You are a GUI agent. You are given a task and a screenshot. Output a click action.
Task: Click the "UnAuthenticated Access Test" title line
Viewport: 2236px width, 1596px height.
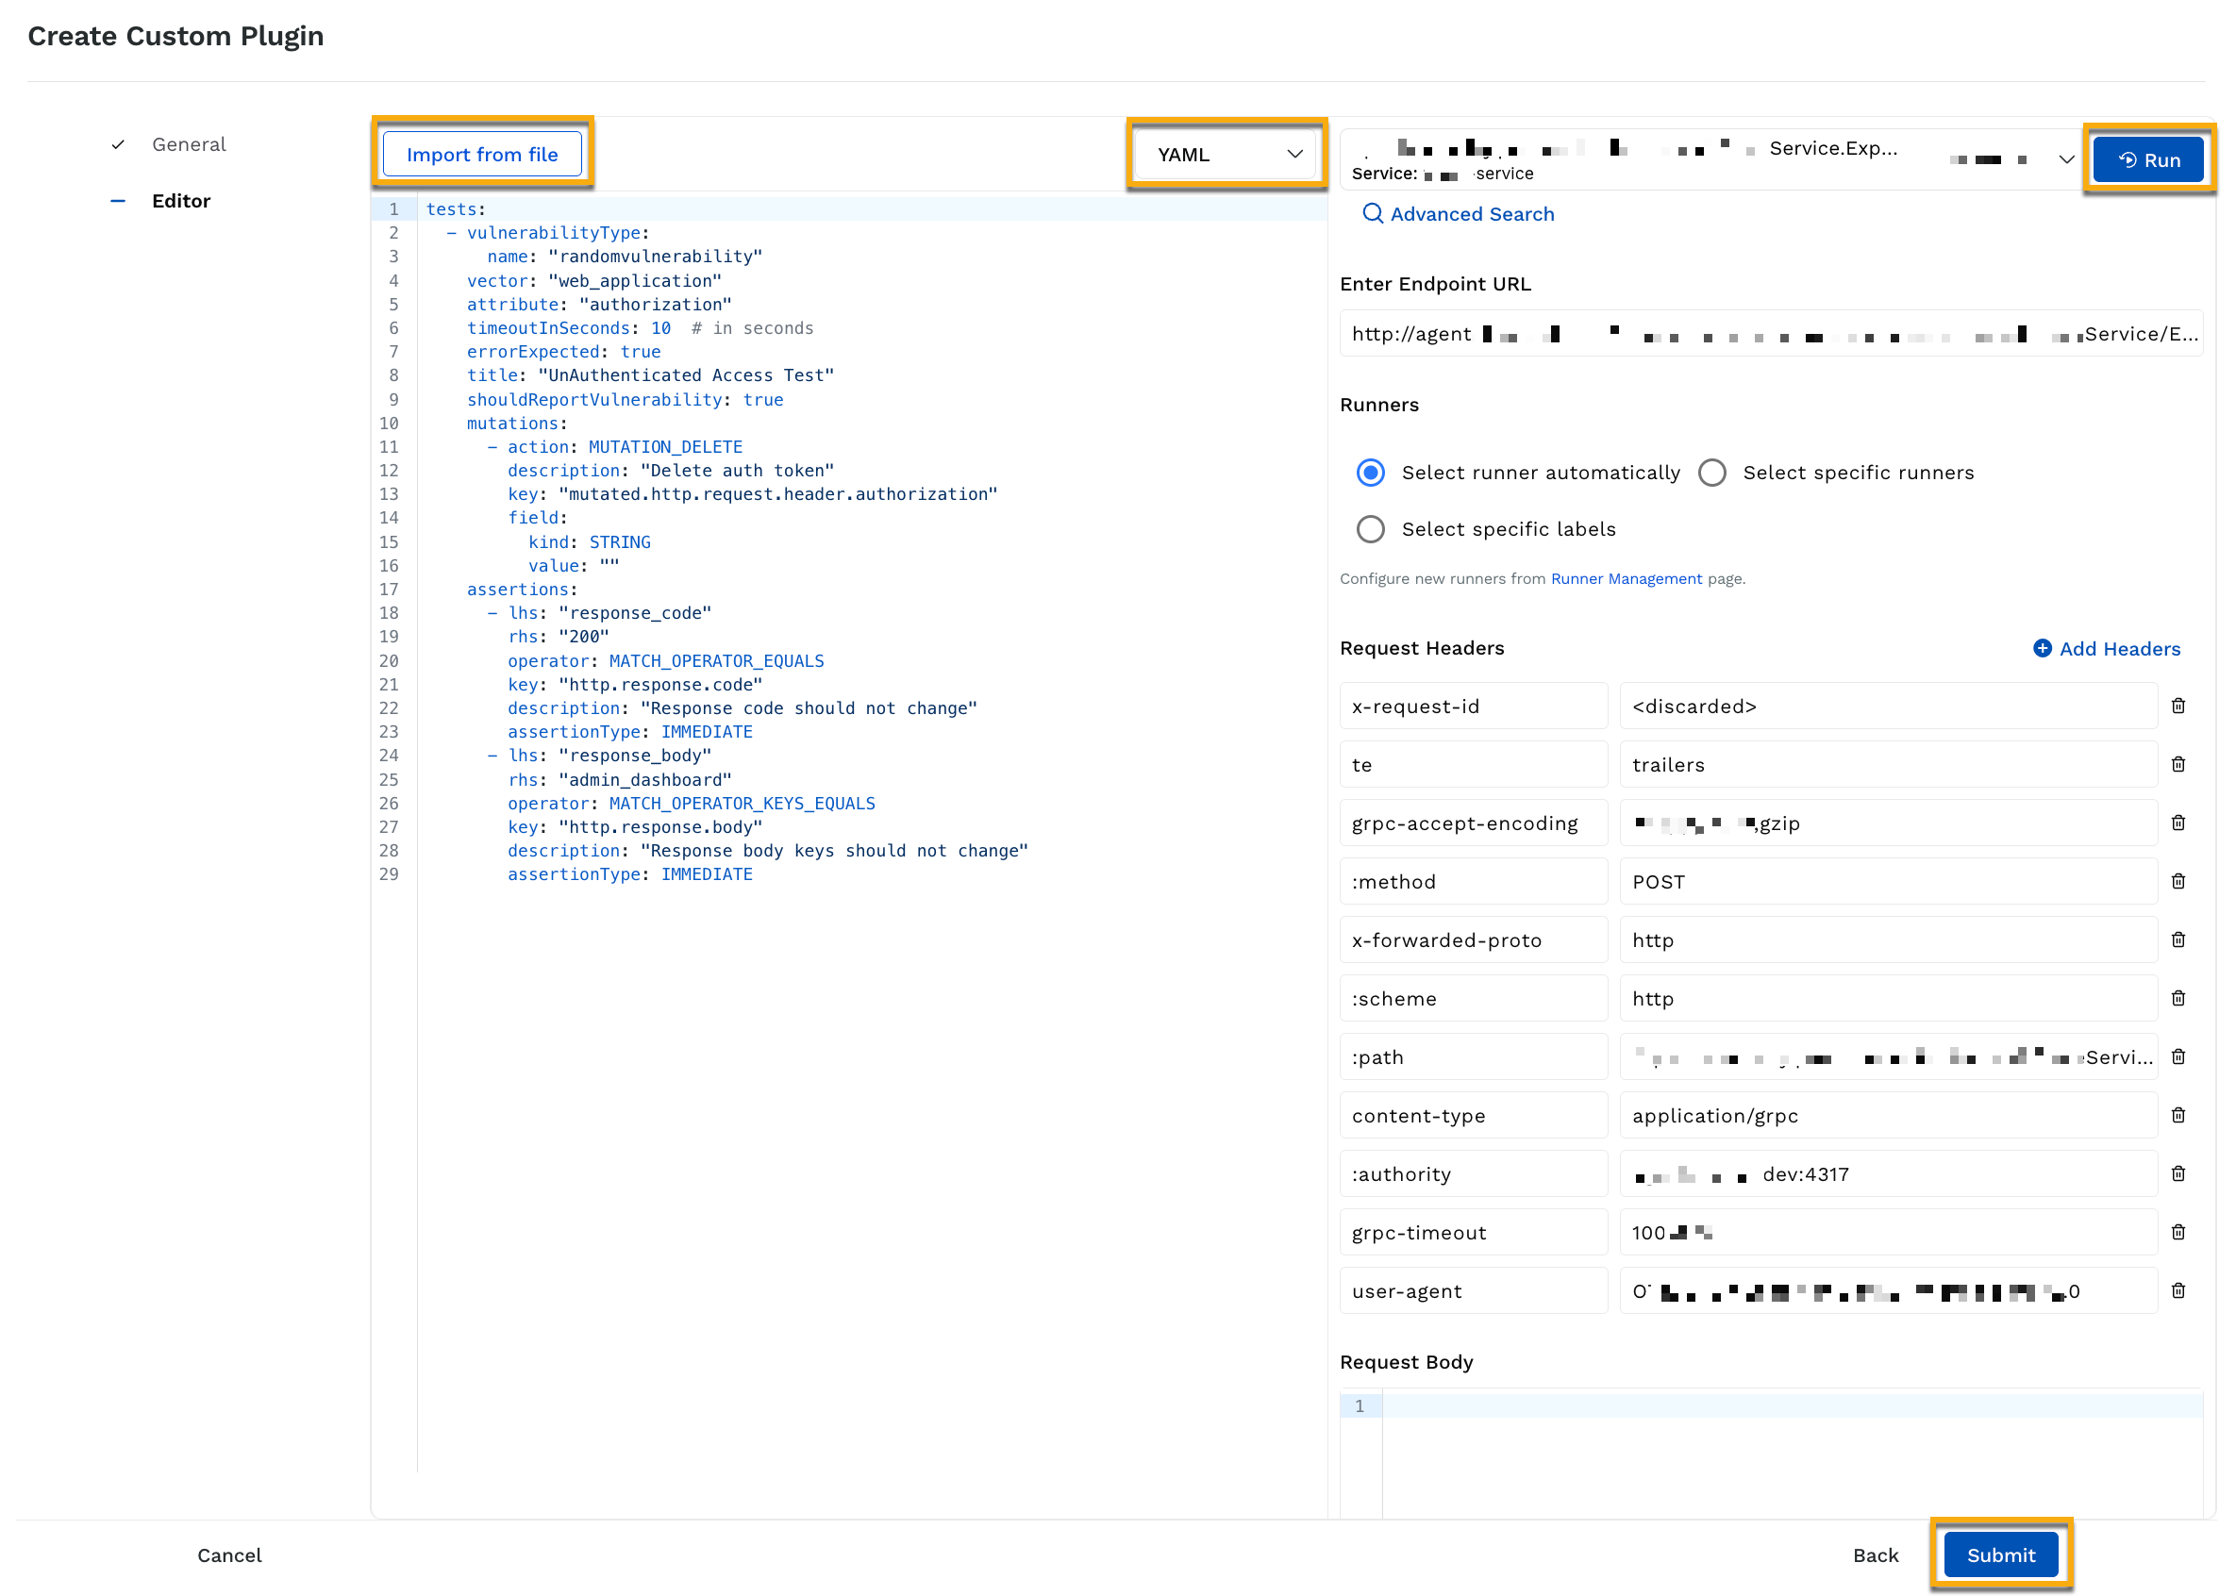(650, 375)
